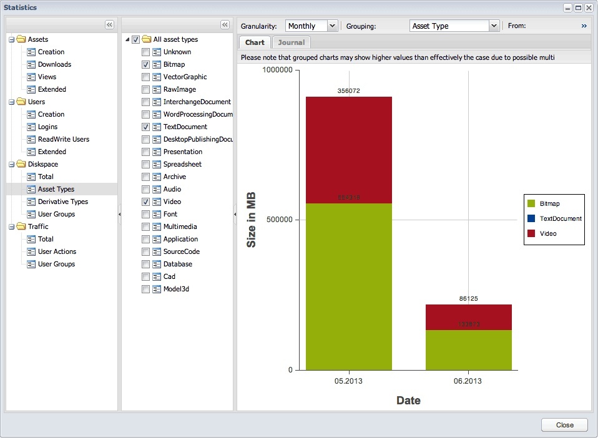This screenshot has height=438, width=598.
Task: Select Creation under Users
Action: [x=51, y=114]
